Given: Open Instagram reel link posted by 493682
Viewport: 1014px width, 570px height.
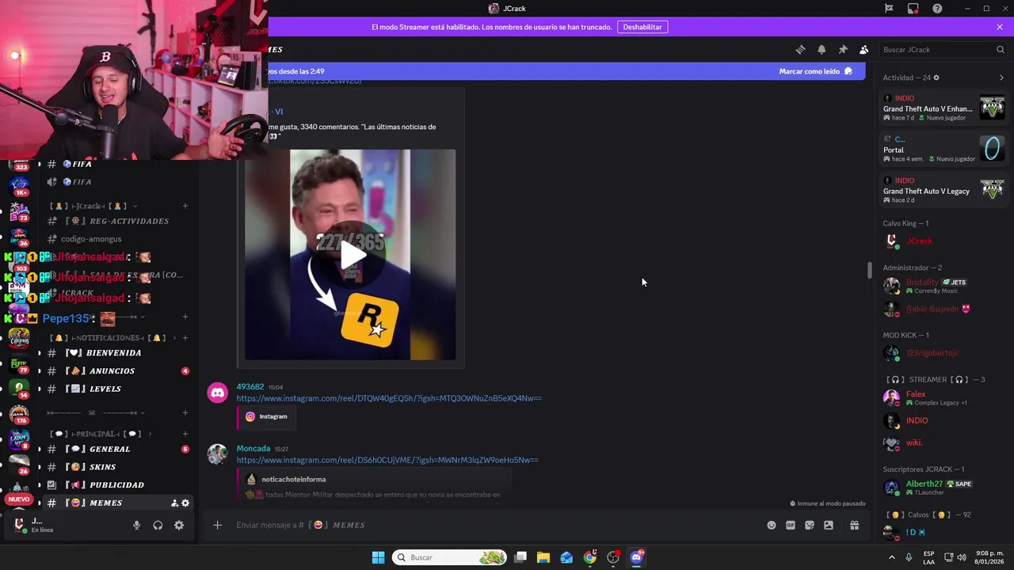Looking at the screenshot, I should click(x=389, y=398).
